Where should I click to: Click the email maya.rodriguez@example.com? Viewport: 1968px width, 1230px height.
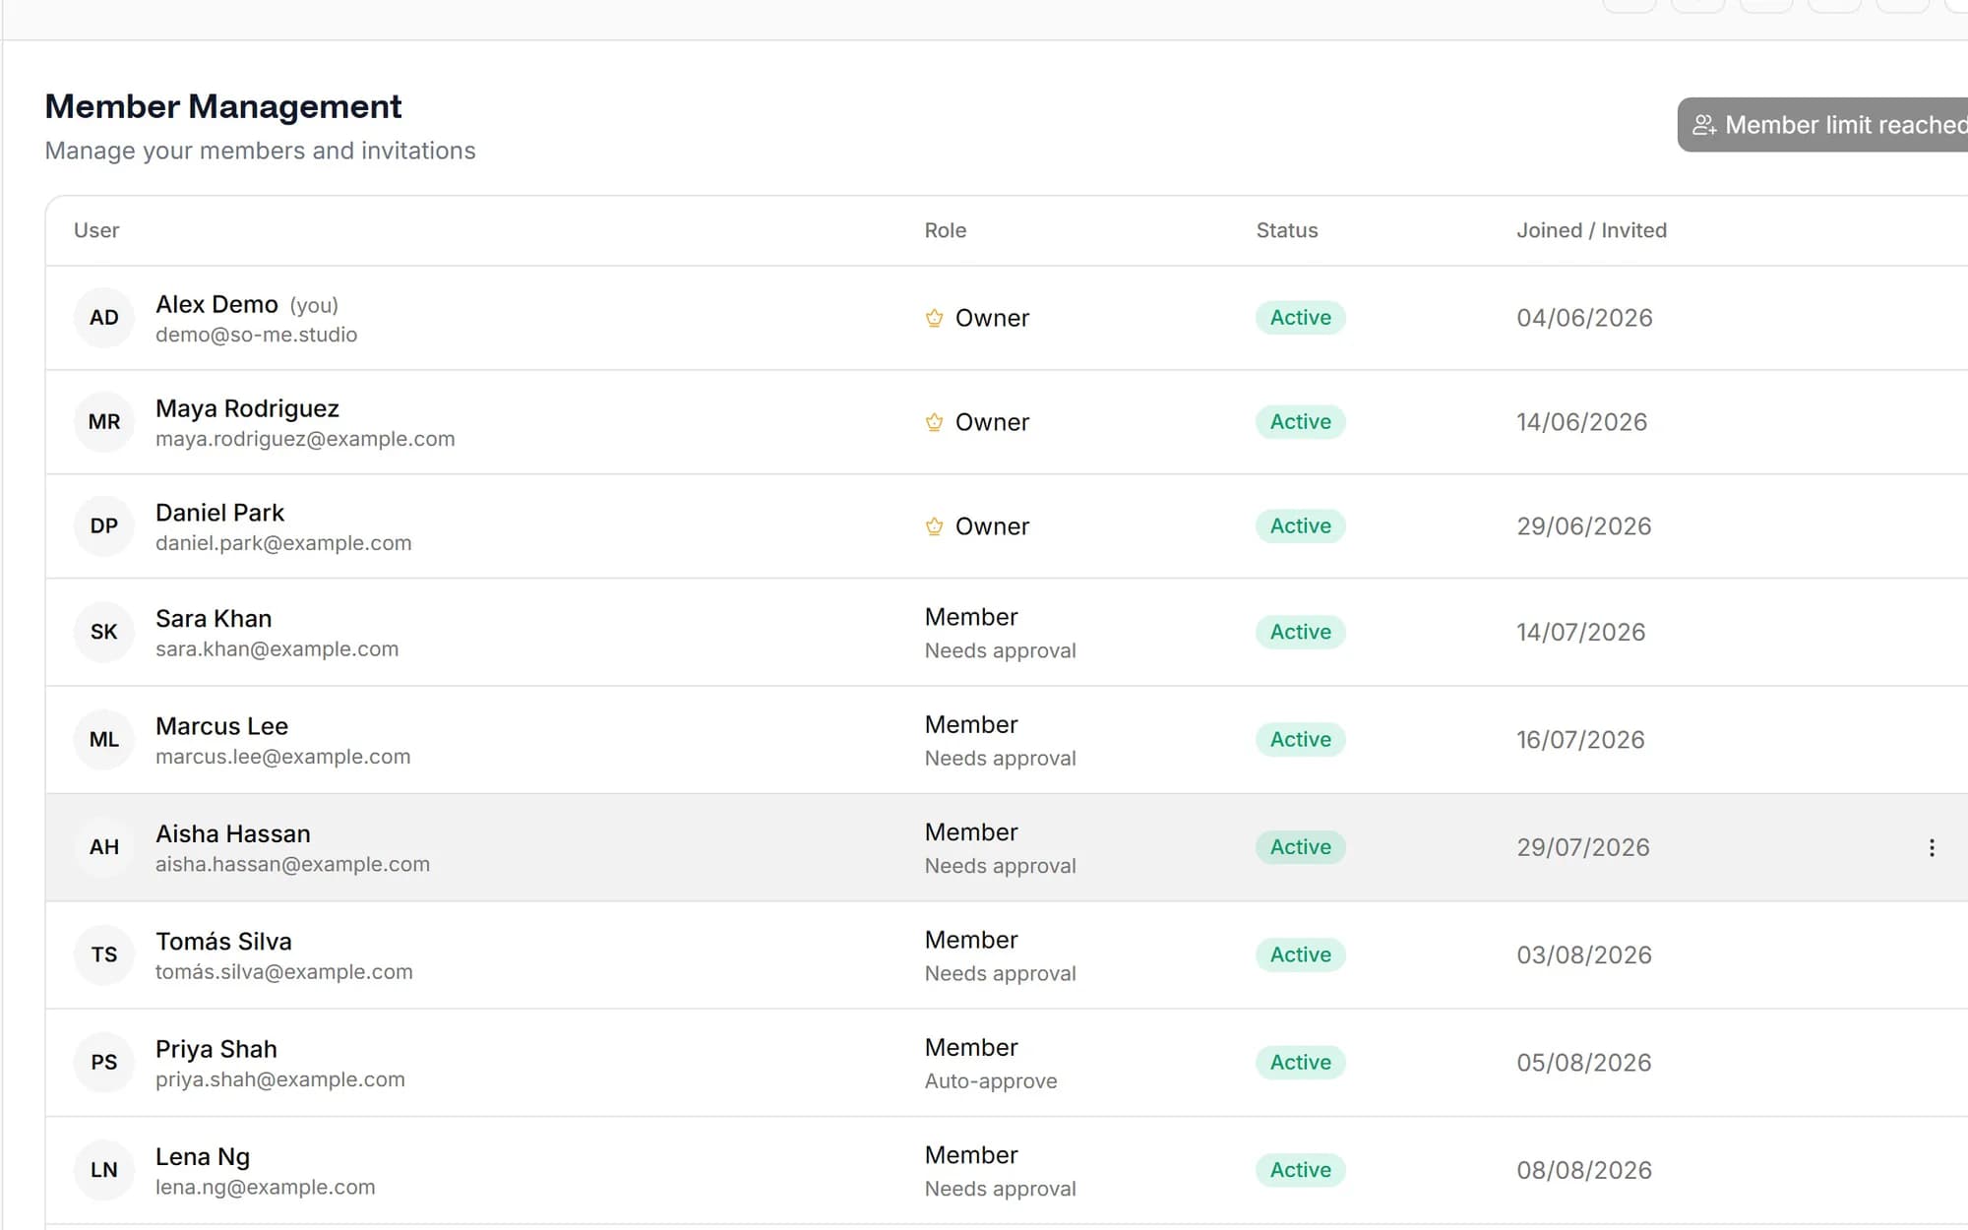coord(305,439)
